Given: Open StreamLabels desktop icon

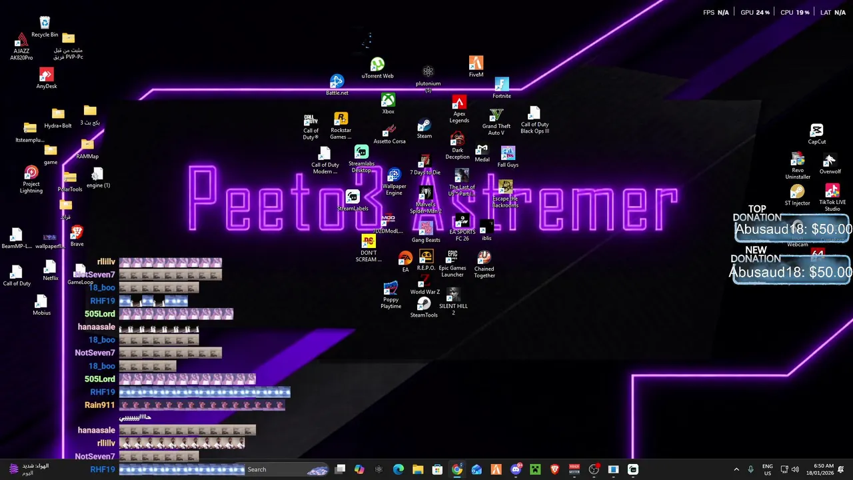Looking at the screenshot, I should 353,201.
